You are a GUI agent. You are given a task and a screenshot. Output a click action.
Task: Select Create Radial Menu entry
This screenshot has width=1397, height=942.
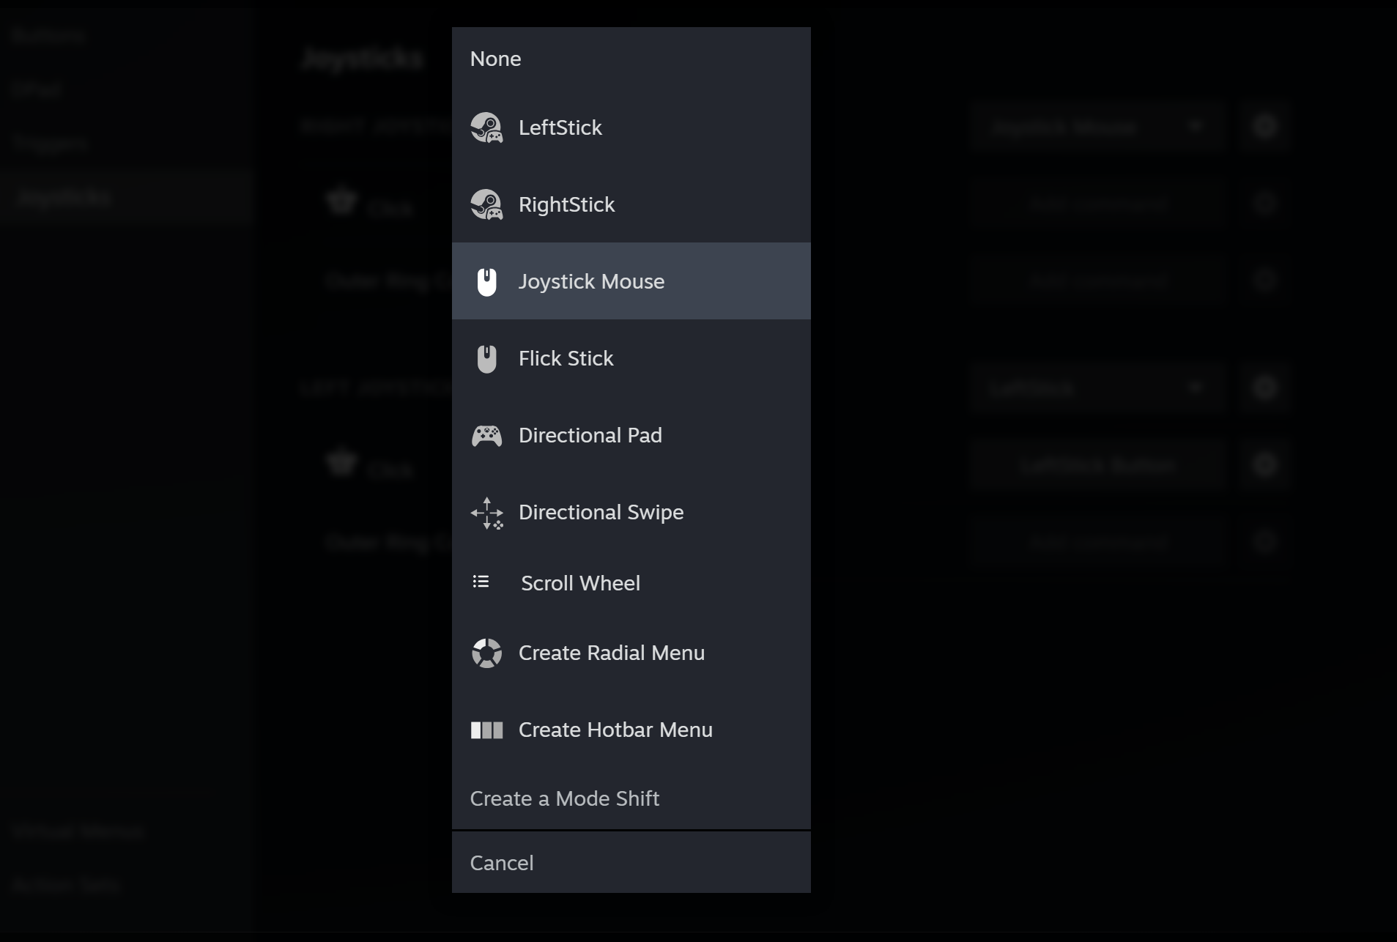pos(611,653)
